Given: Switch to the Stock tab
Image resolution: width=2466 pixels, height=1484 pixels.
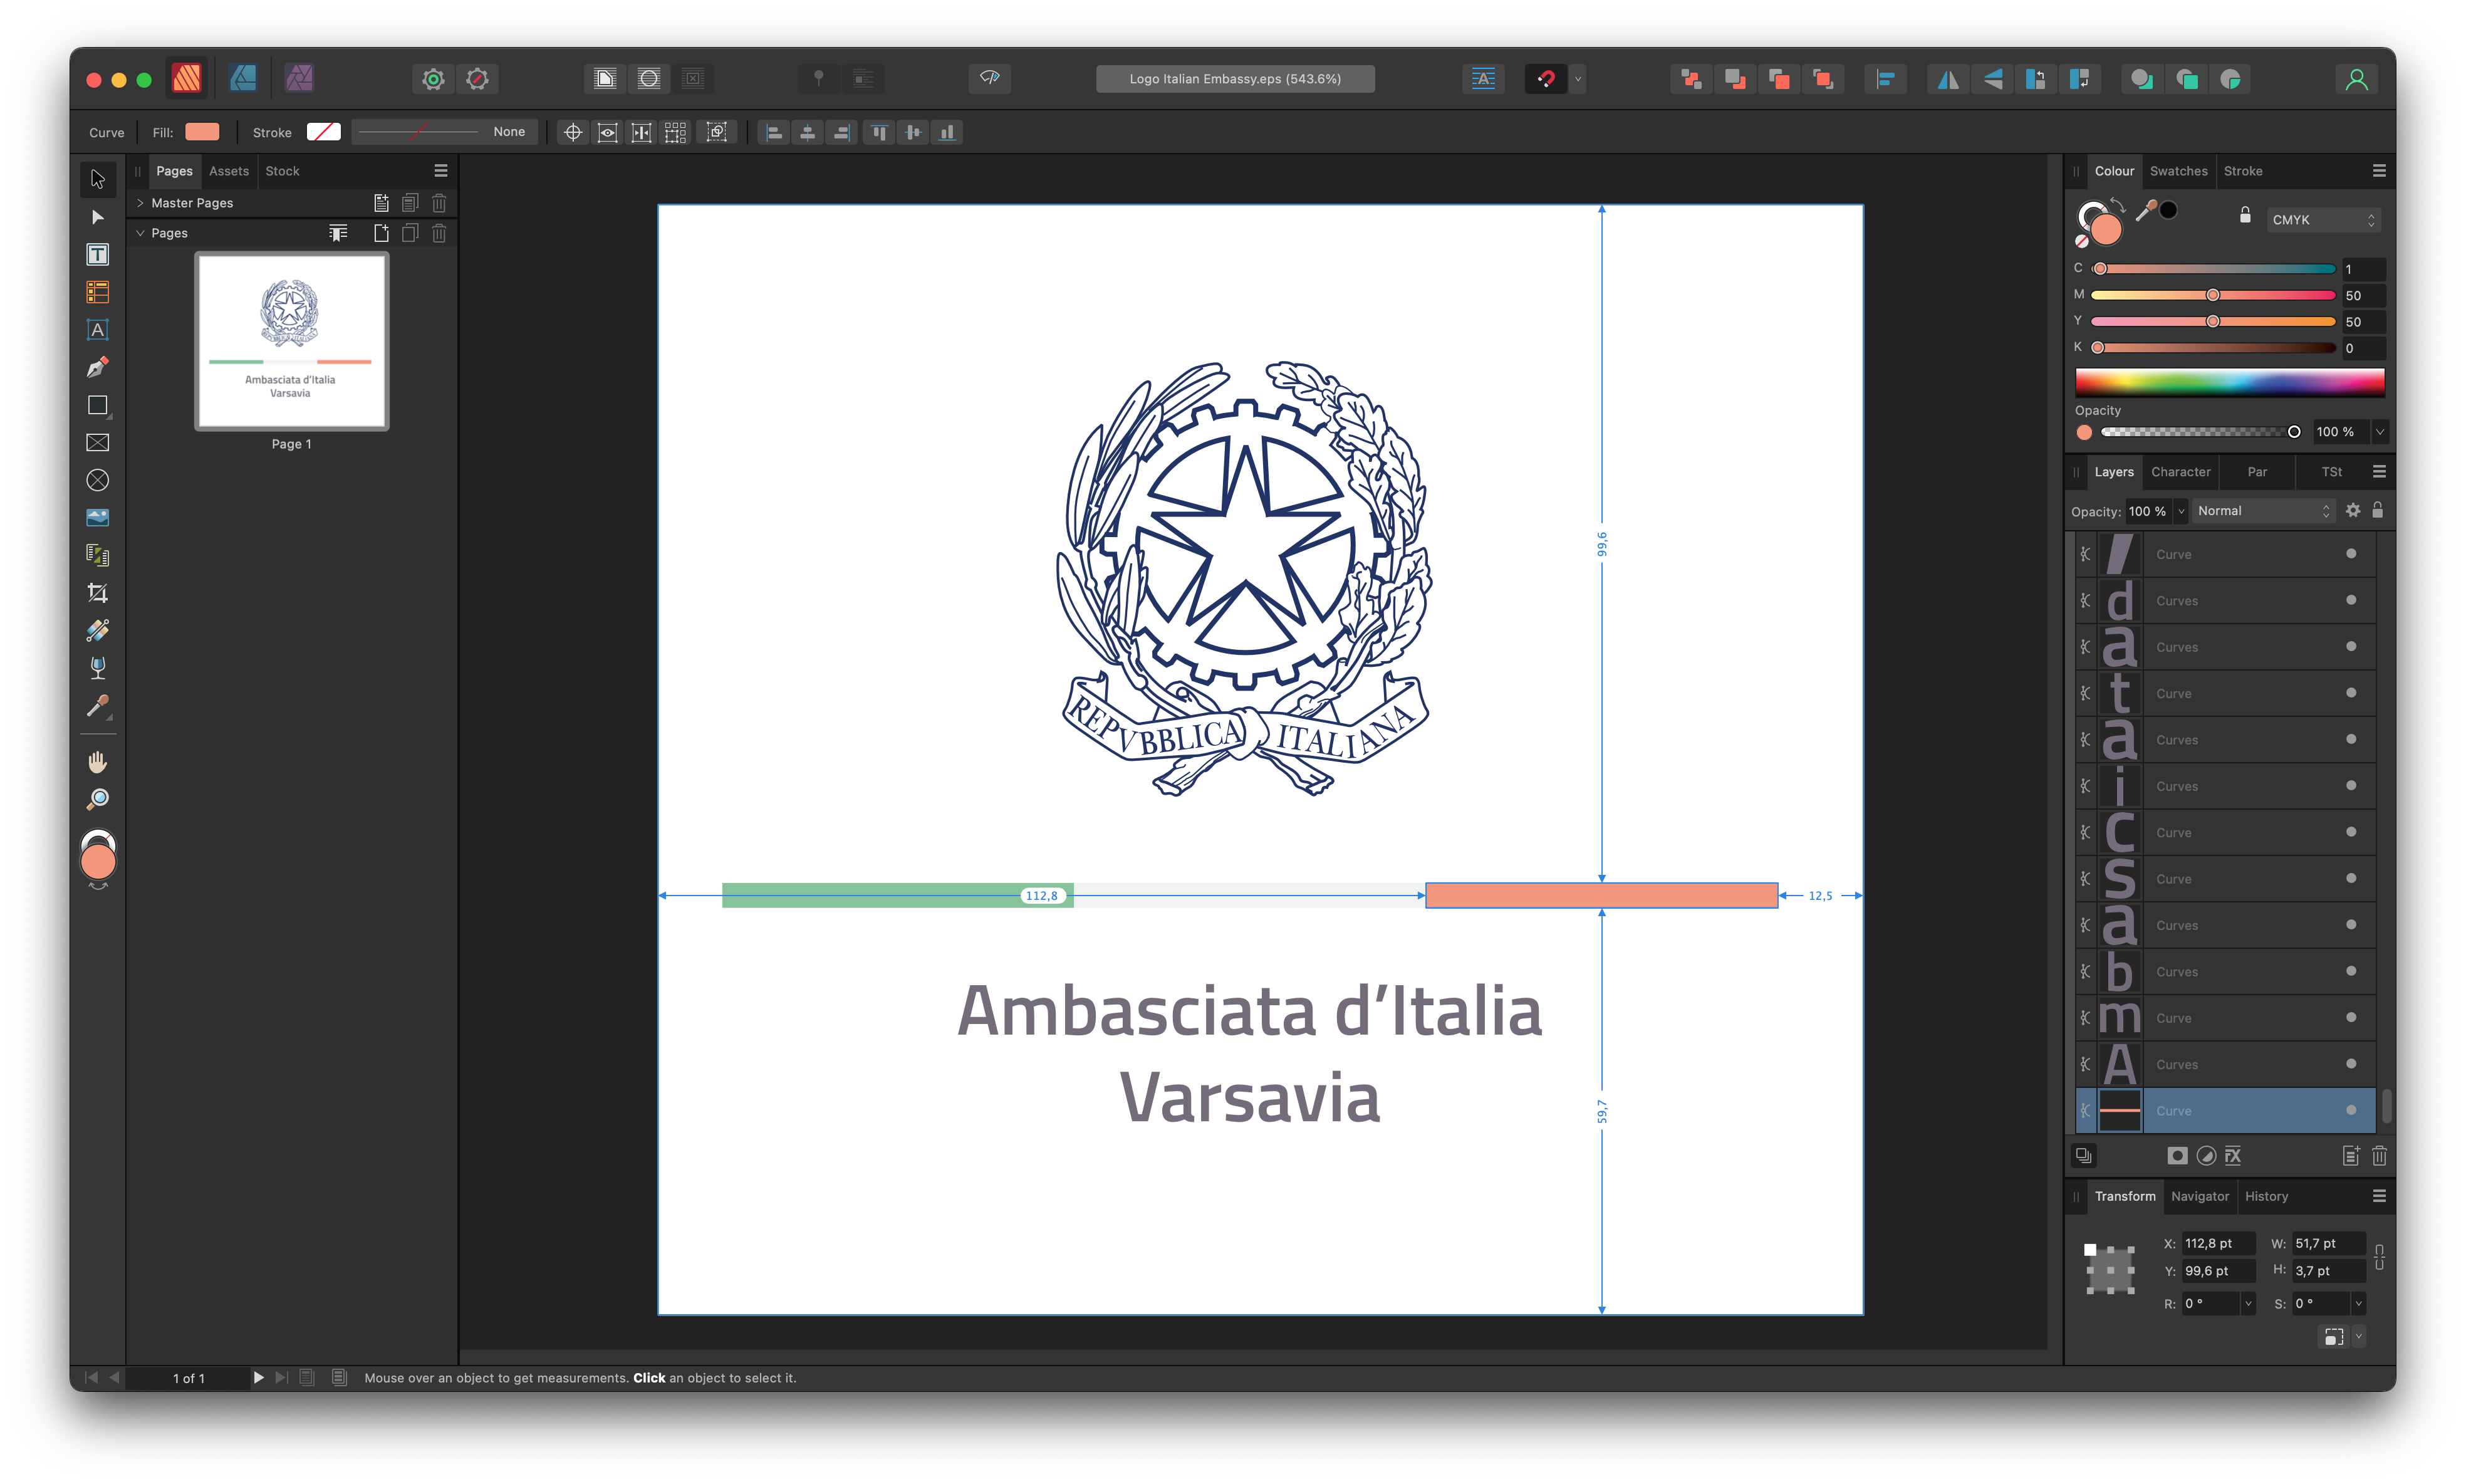Looking at the screenshot, I should (282, 171).
